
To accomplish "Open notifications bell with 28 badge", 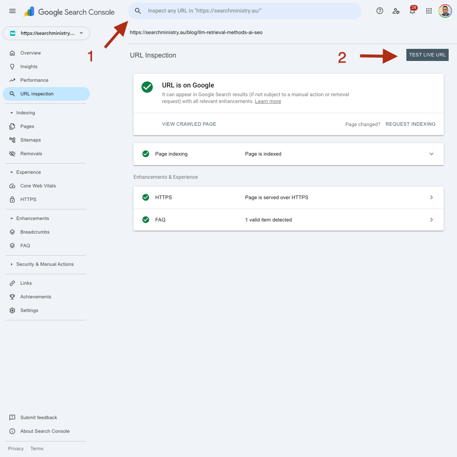I will 413,10.
